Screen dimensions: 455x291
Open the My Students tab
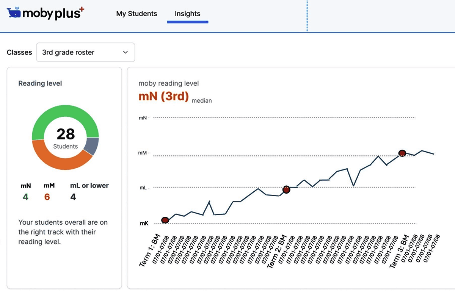(136, 14)
